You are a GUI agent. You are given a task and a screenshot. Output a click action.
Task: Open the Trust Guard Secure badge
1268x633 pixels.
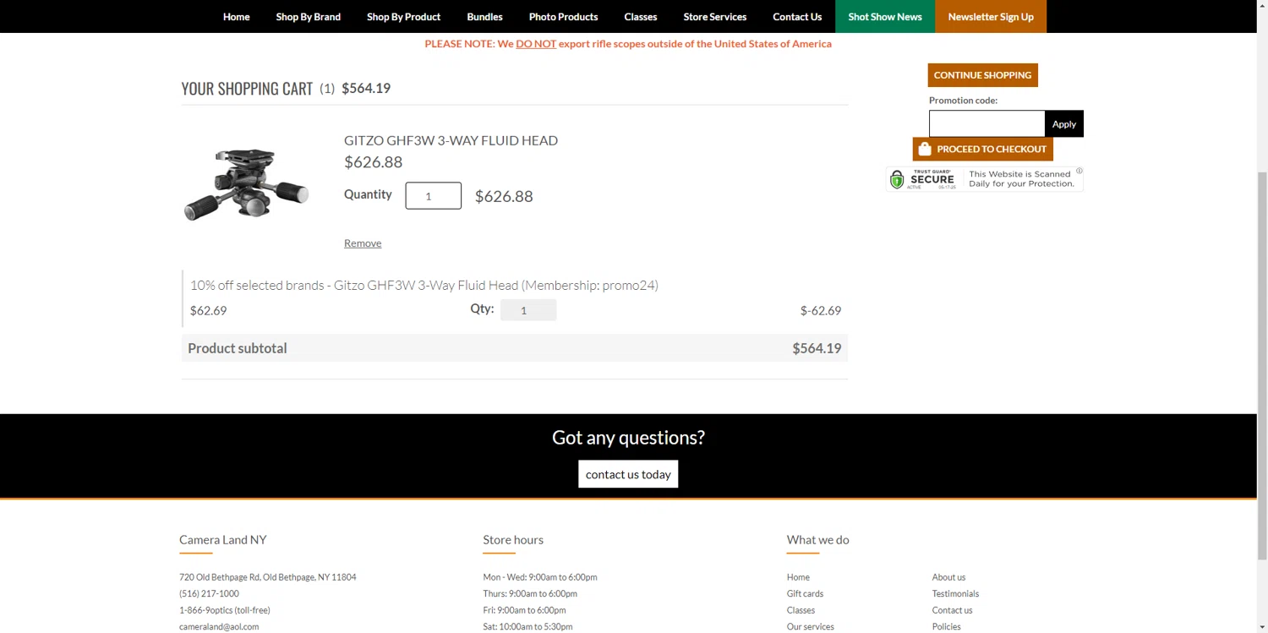[984, 179]
